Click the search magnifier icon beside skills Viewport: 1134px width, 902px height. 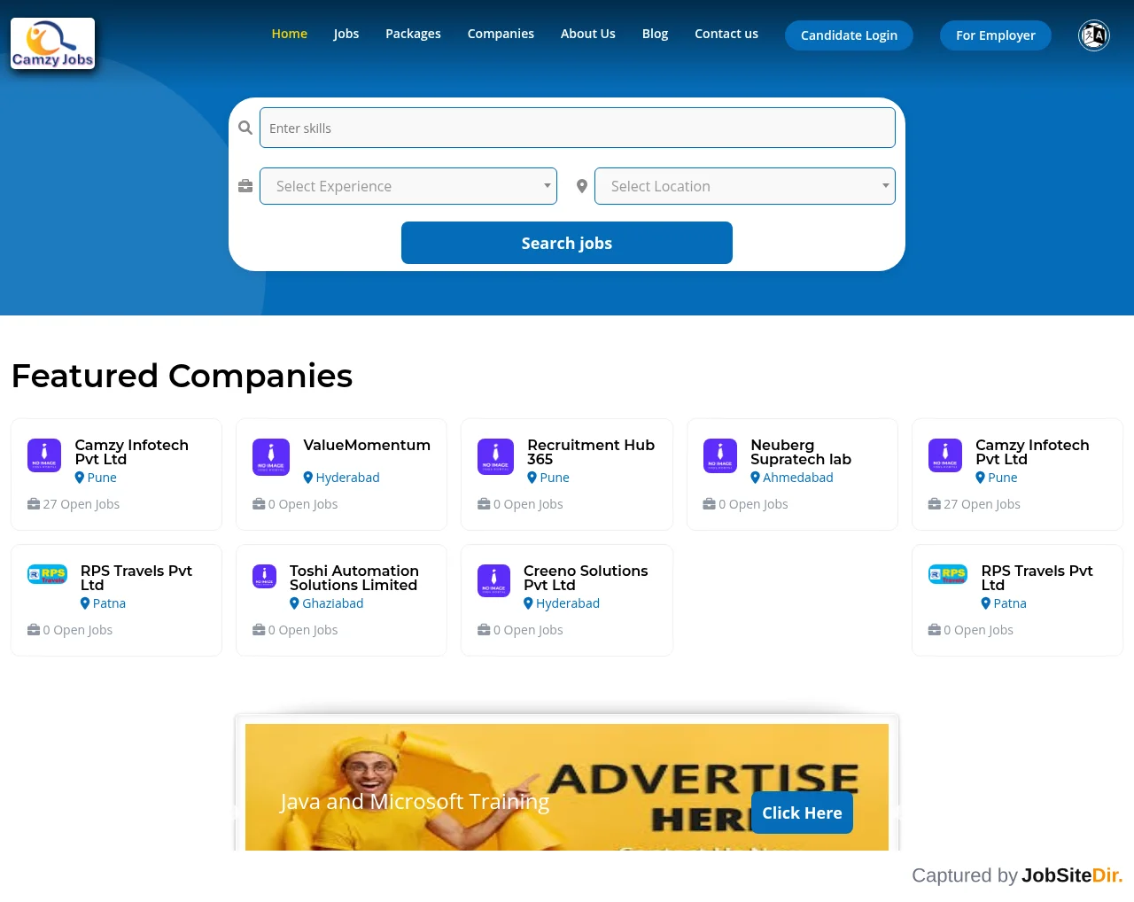click(245, 128)
